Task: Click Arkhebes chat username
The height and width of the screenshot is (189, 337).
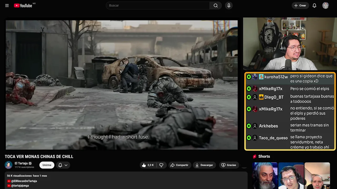Action: [x=268, y=126]
